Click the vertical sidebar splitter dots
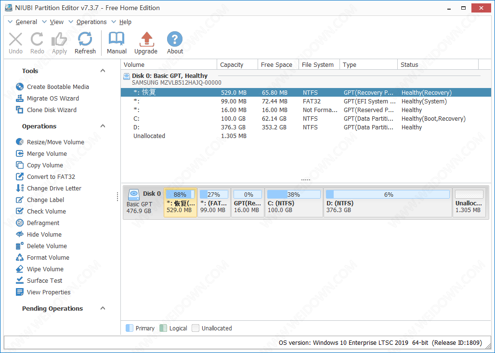495x353 pixels. pos(117,197)
